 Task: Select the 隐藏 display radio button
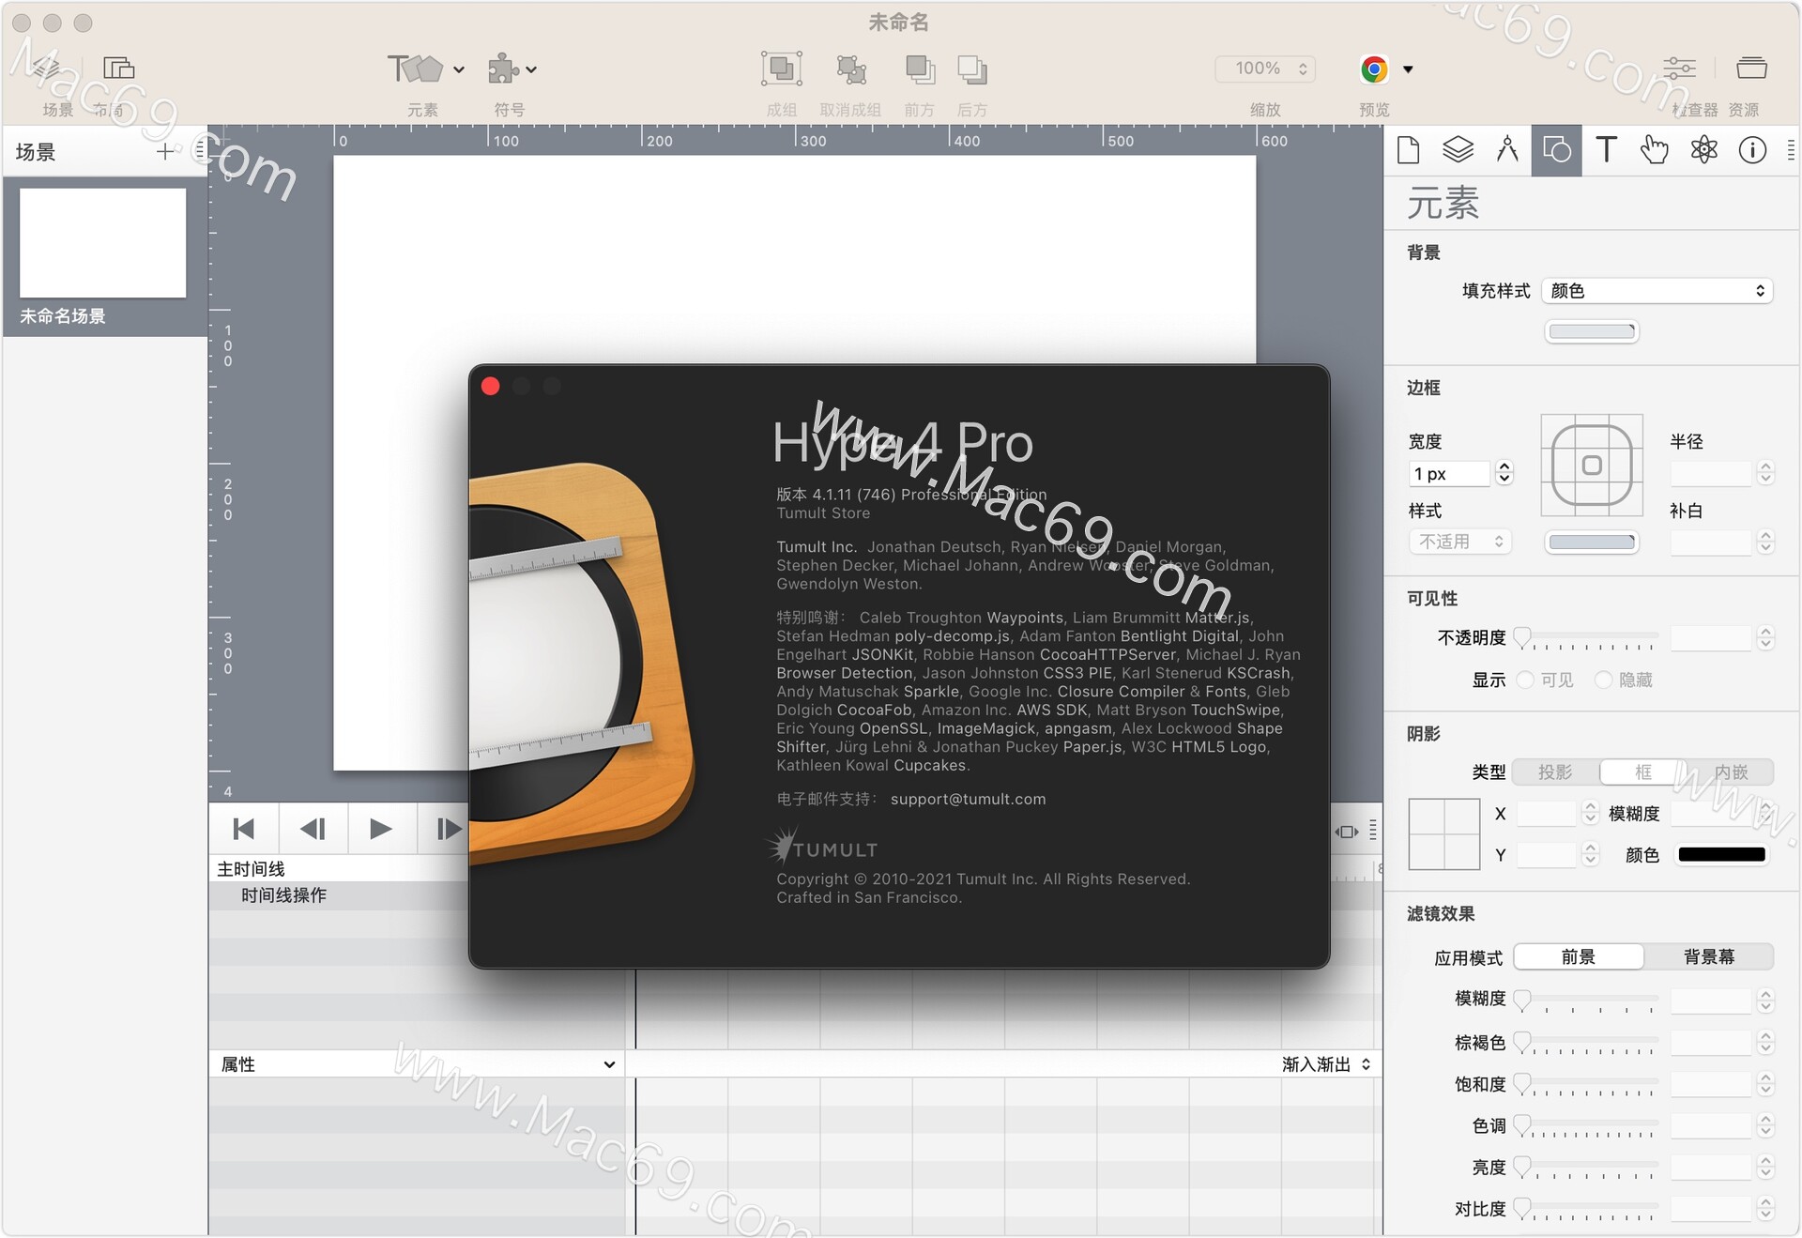click(1603, 680)
